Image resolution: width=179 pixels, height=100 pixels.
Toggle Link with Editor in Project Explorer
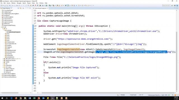point(20,8)
